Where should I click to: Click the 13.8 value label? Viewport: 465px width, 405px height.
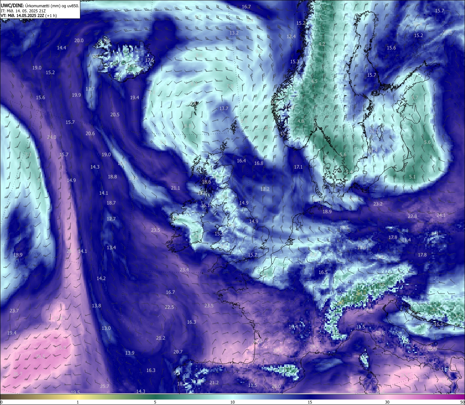pos(96,306)
